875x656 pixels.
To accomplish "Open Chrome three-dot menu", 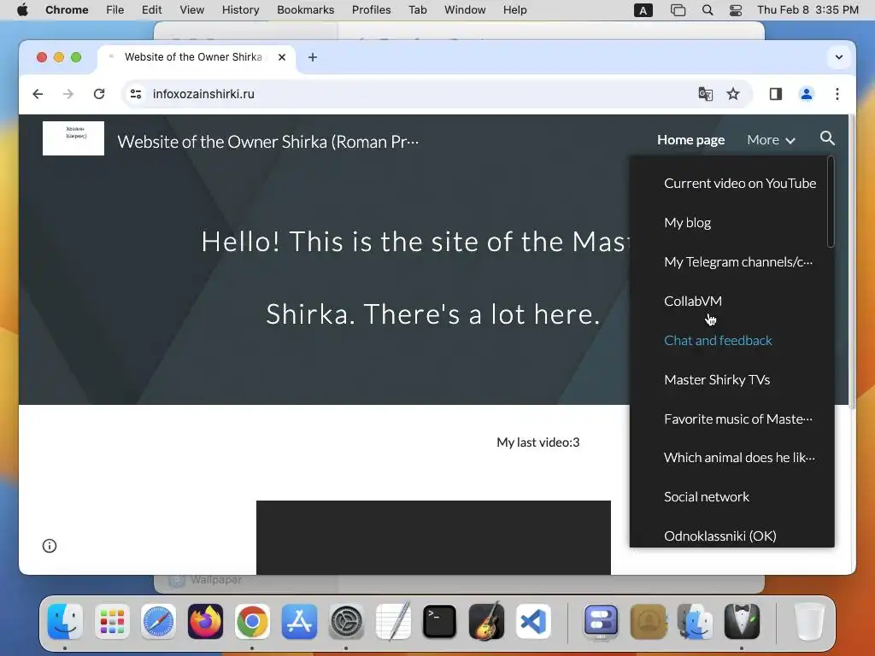I will pyautogui.click(x=837, y=94).
